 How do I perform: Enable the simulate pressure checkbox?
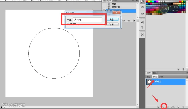68,24
